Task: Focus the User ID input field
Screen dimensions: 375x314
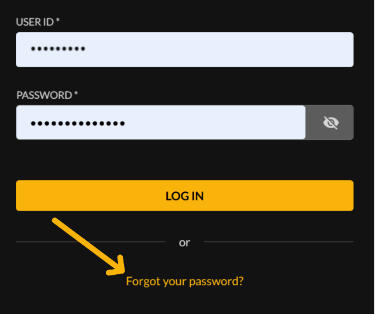Action: pos(184,50)
